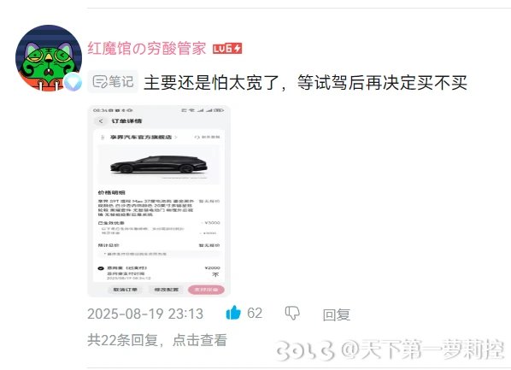Image resolution: width=511 pixels, height=370 pixels.
Task: Click the 修改配置 modify configuration button
Action: [x=167, y=290]
